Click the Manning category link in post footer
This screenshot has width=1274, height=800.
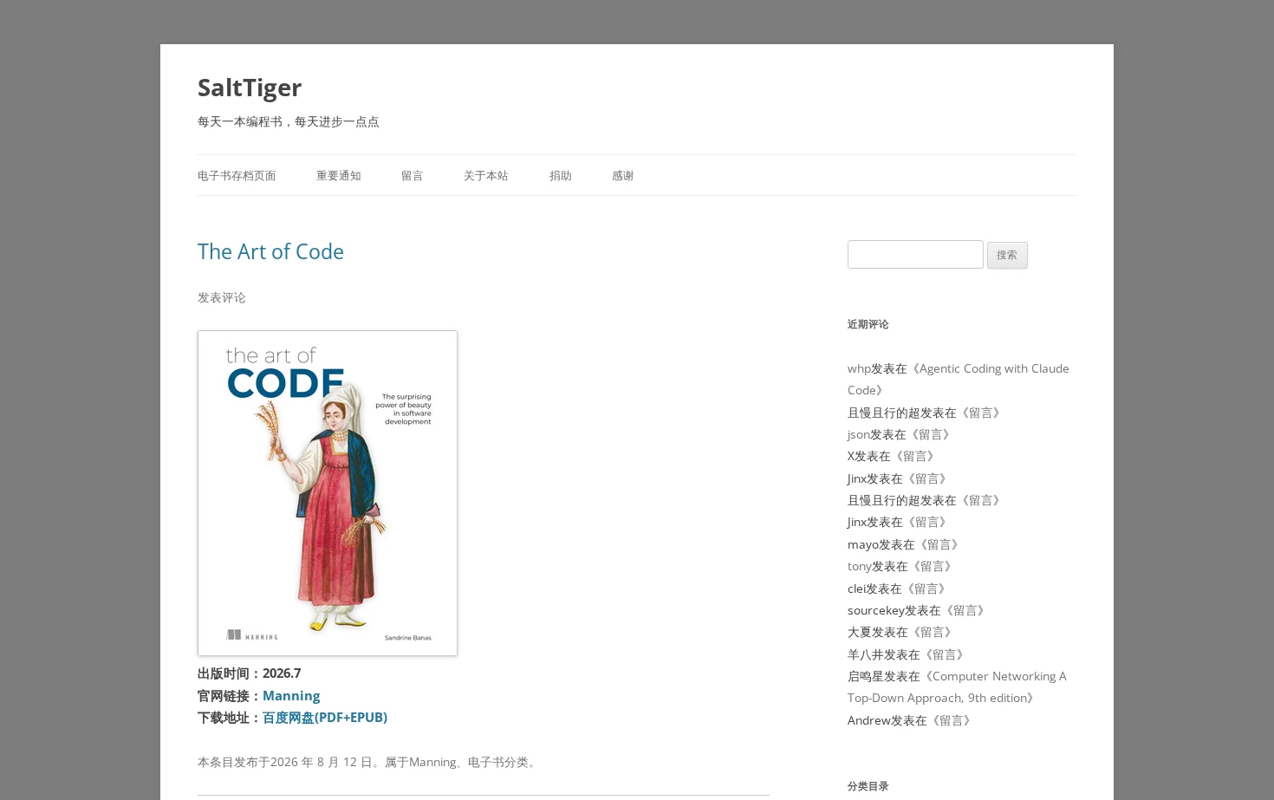432,762
